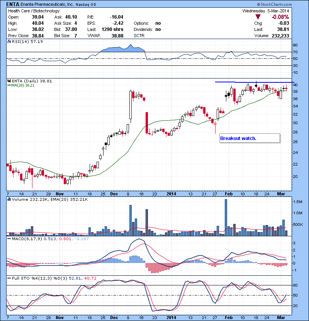Click the Wednesday 5-Mar-2014 date label
Viewport: 309px width, 321px height.
266,11
